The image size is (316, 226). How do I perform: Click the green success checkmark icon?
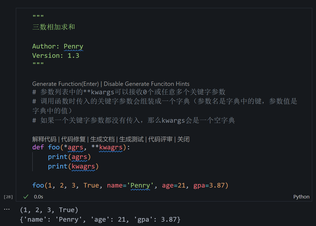coord(25,196)
